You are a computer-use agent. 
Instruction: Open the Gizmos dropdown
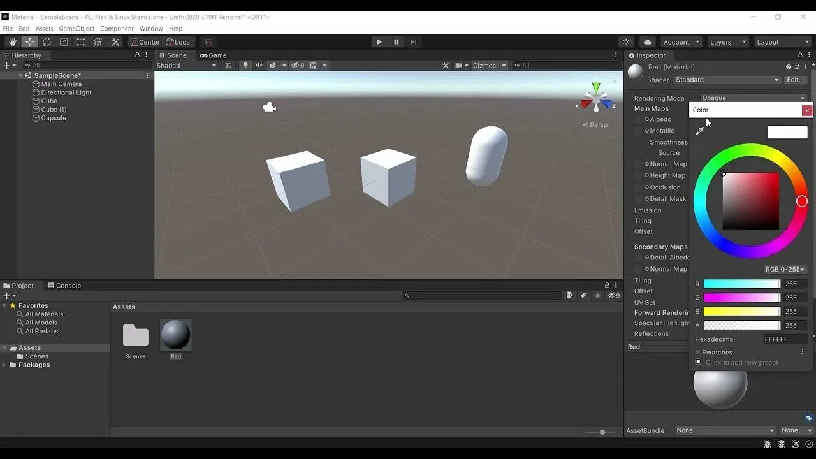[489, 66]
